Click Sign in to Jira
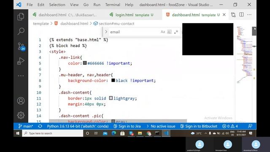This screenshot has width=270, height=152. tap(127, 126)
